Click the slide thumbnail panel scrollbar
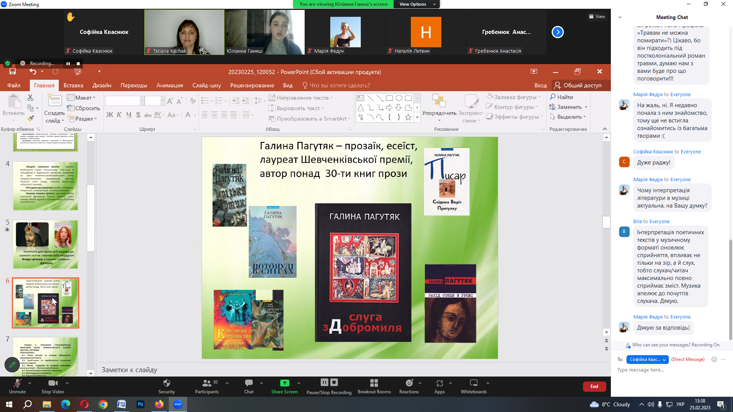733x412 pixels. tap(90, 218)
